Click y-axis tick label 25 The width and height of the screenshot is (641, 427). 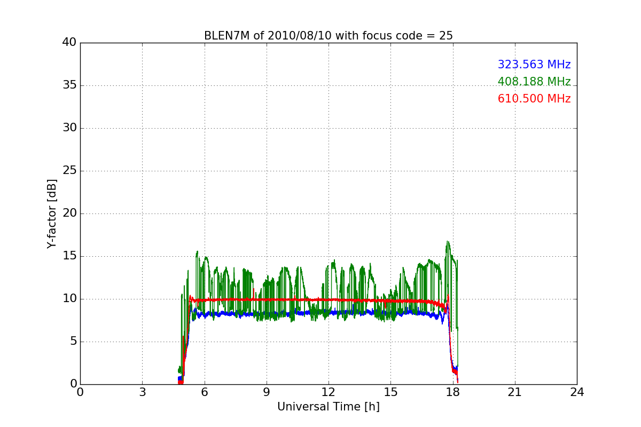(x=69, y=171)
